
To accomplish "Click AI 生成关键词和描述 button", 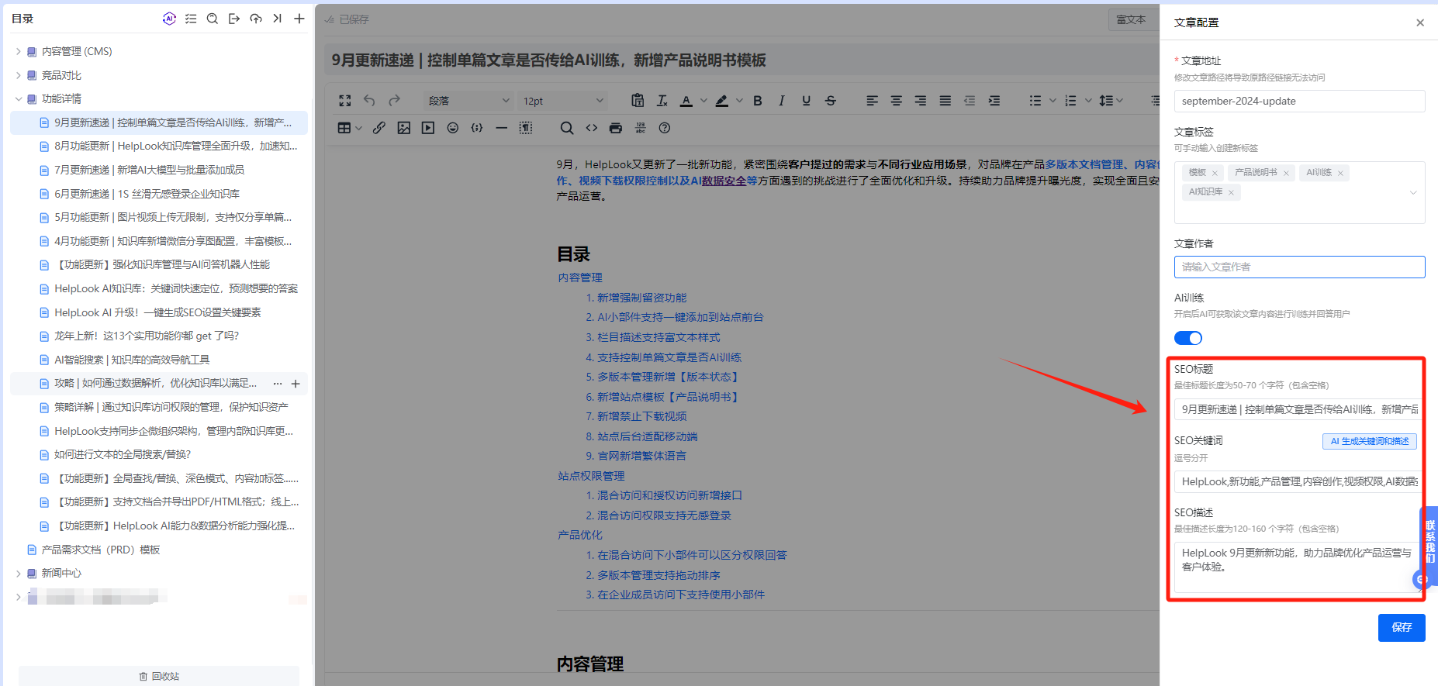I will click(x=1370, y=441).
